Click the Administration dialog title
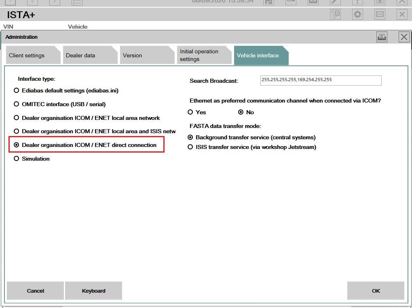This screenshot has width=412, height=308. [21, 37]
